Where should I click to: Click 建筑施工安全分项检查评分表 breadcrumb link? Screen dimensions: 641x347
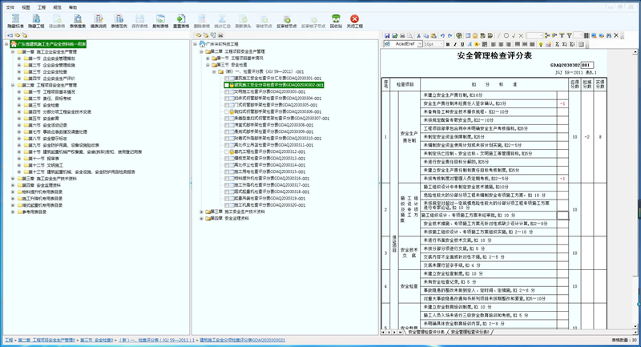coord(243,340)
